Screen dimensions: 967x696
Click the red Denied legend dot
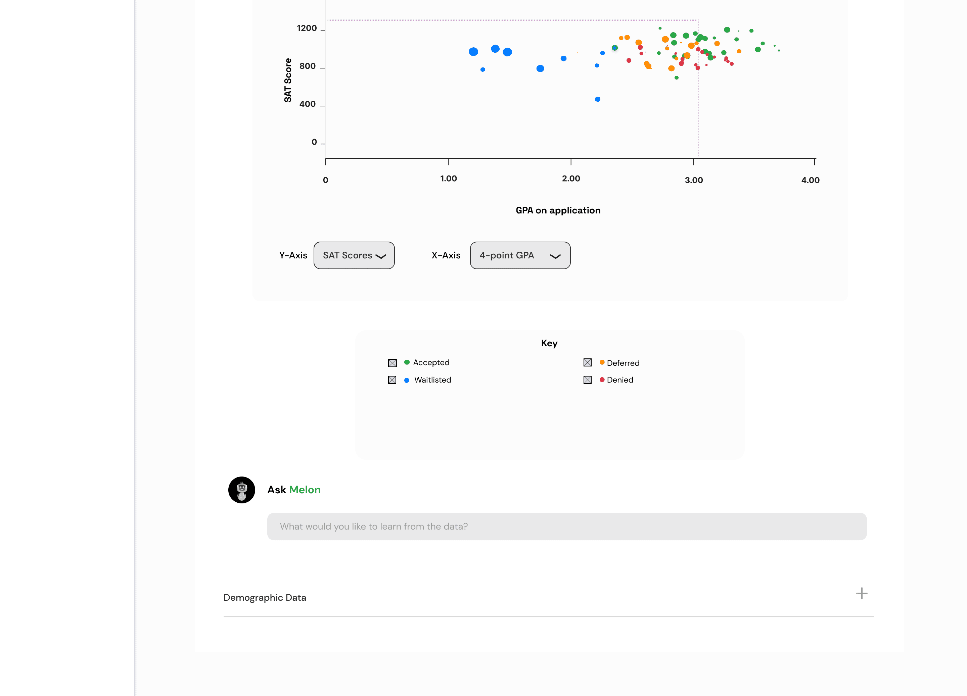(602, 380)
